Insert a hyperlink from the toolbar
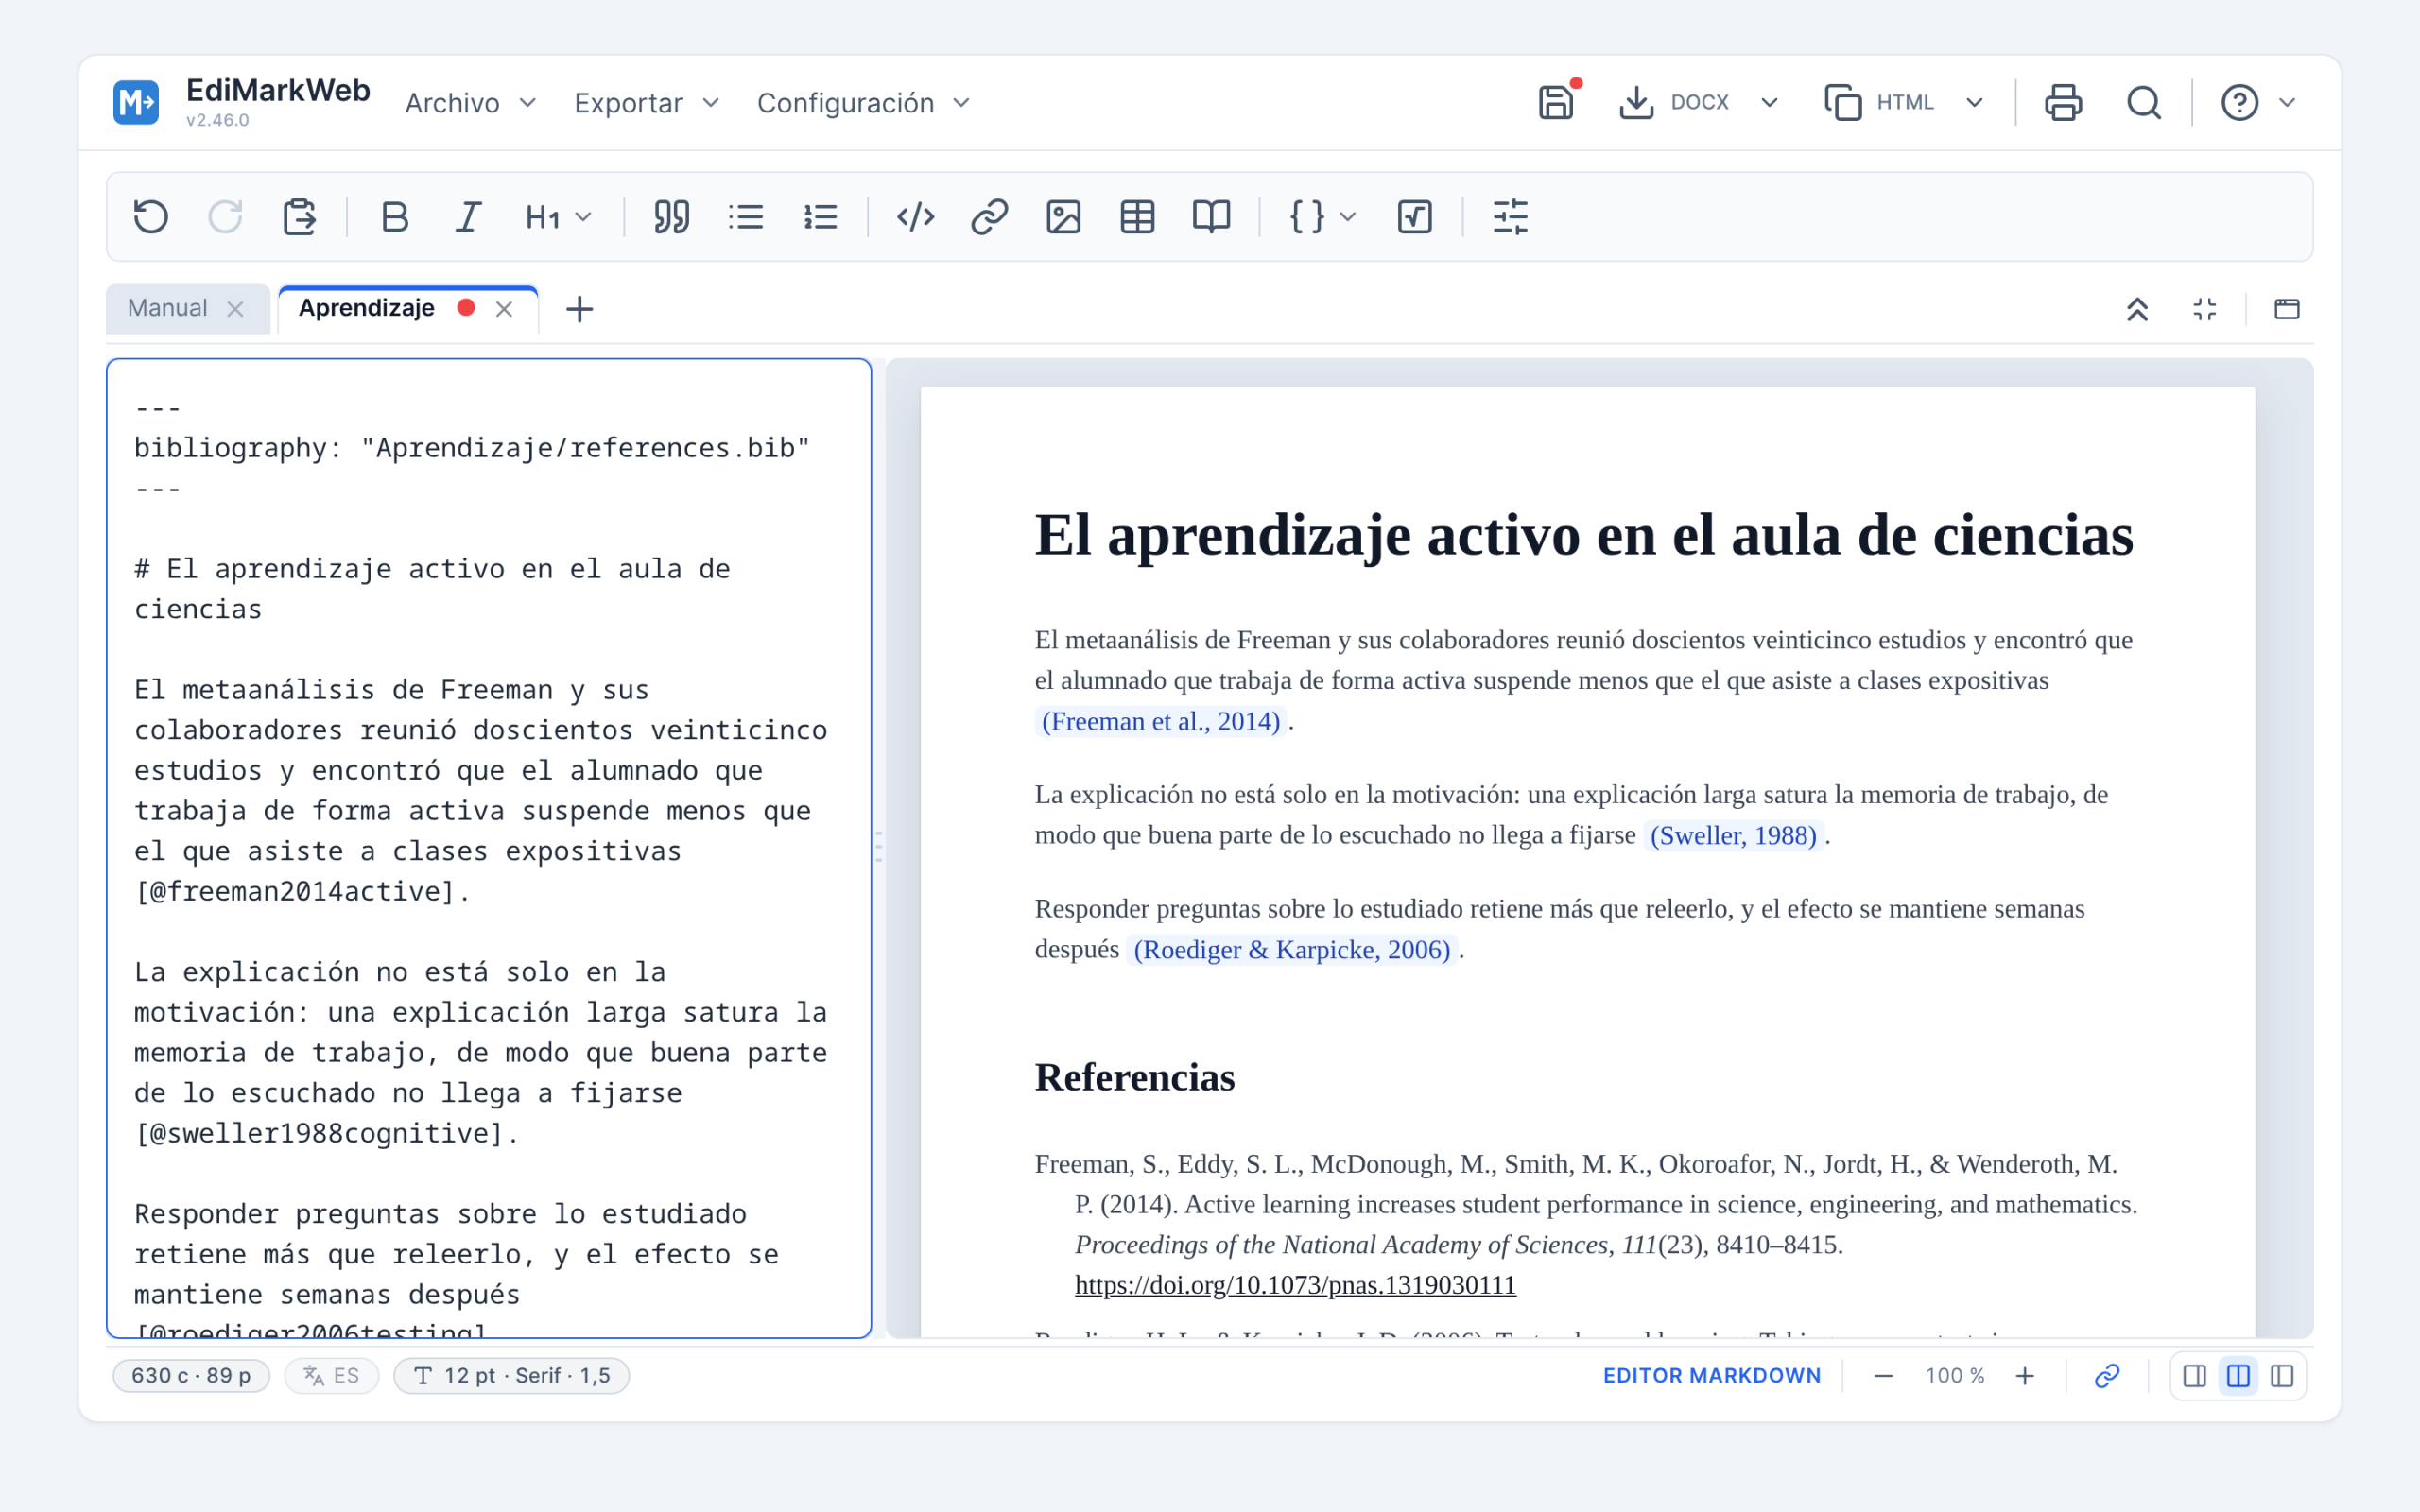This screenshot has width=2420, height=1512. pos(989,217)
